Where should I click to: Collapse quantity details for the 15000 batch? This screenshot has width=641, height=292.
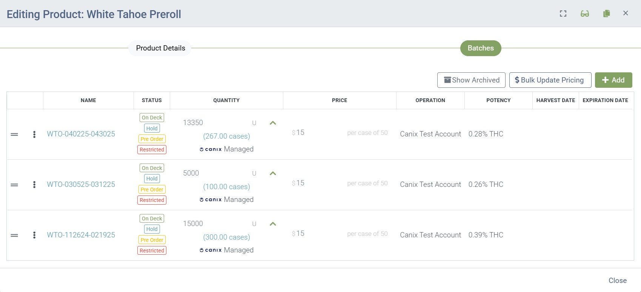(x=273, y=224)
